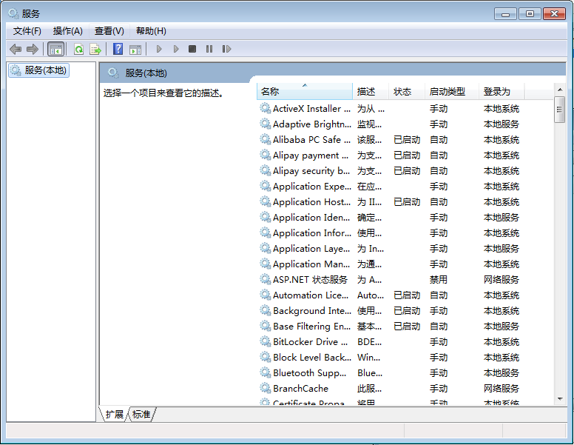Sort services by the 名称 column header

[x=303, y=92]
